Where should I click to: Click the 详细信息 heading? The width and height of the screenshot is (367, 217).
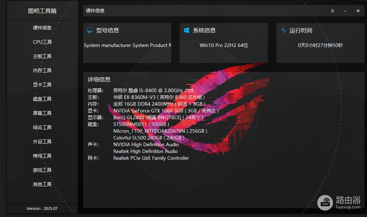click(x=99, y=79)
